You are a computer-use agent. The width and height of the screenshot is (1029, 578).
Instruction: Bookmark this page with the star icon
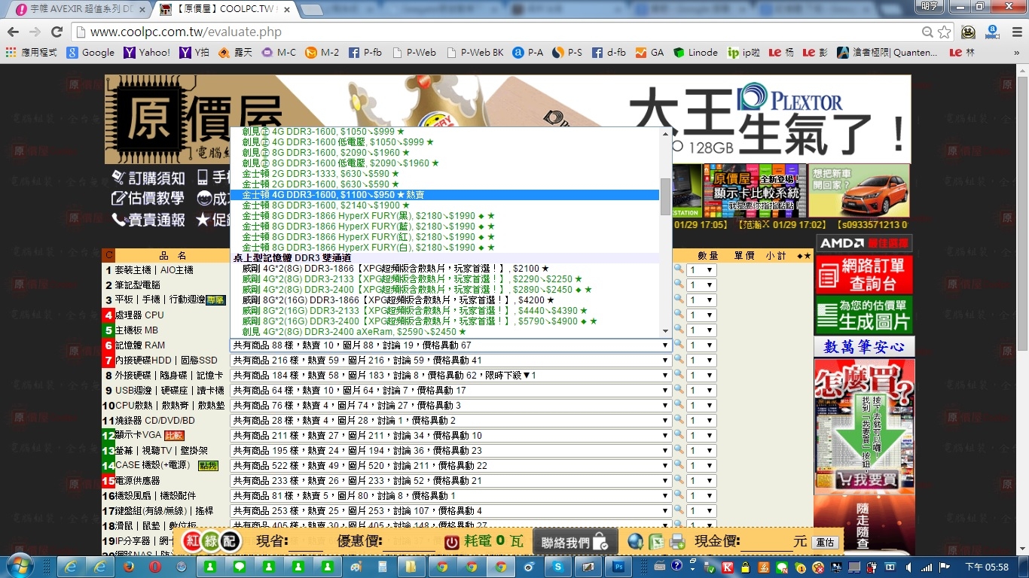click(x=945, y=32)
